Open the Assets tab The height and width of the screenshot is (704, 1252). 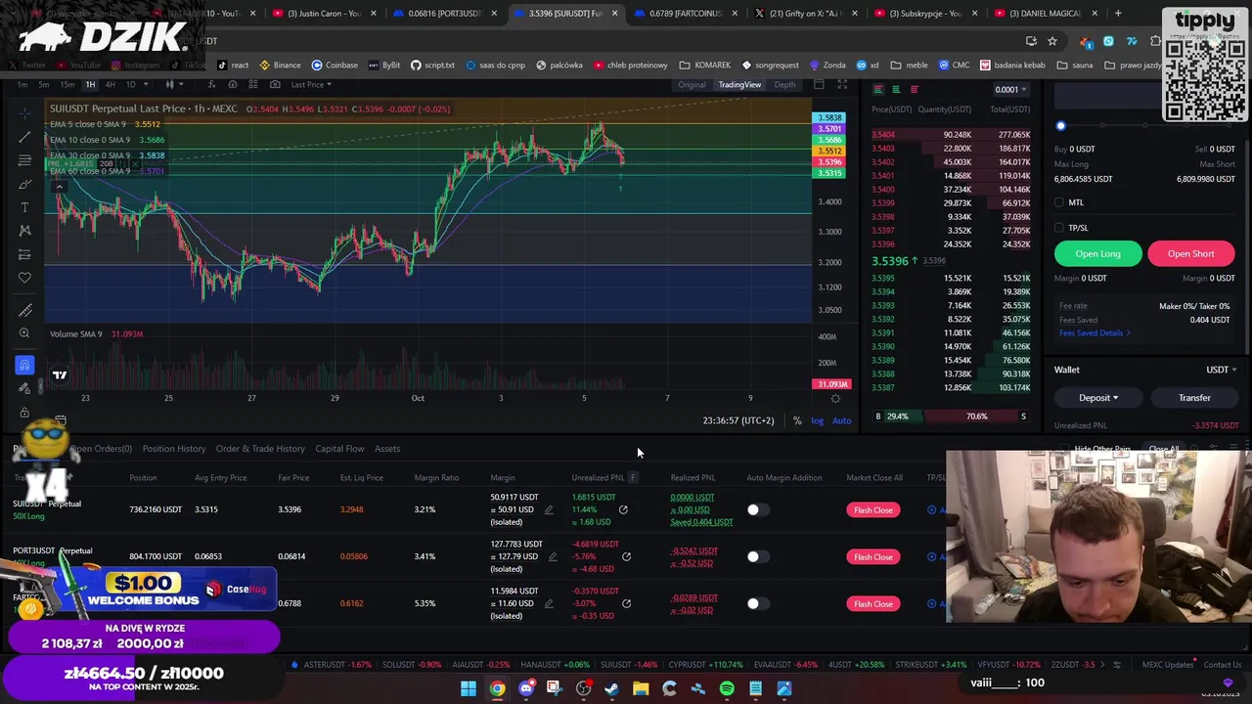coord(387,449)
